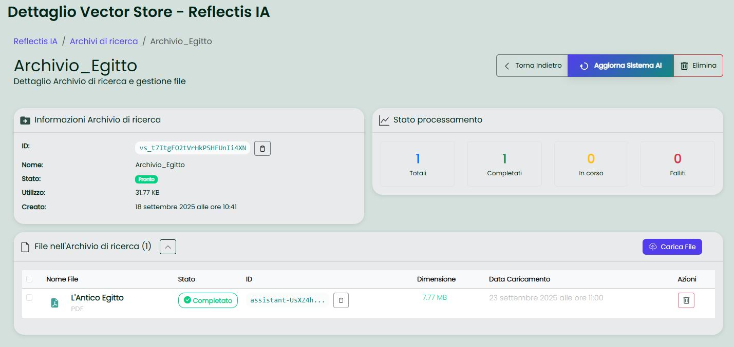Copy the assistant file ID to clipboard
This screenshot has width=734, height=347.
[341, 300]
